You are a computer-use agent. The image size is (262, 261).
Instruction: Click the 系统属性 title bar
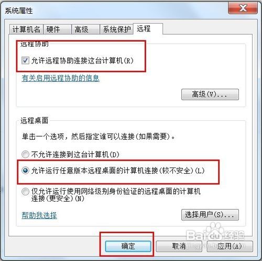point(114,10)
